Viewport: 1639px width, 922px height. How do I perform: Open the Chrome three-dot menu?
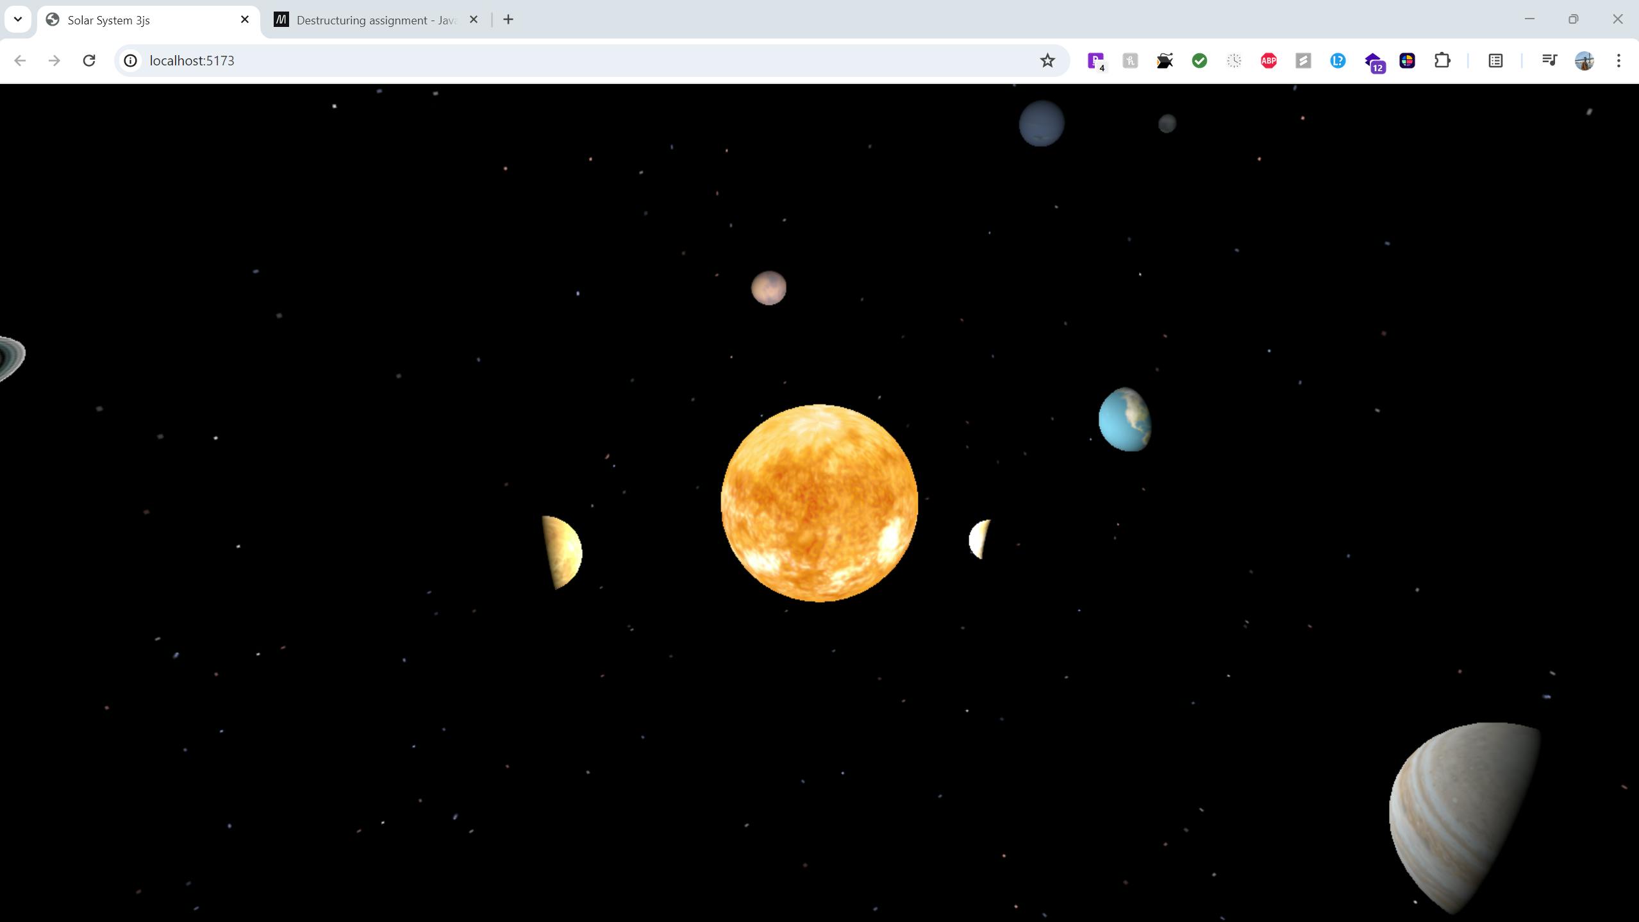click(1618, 60)
